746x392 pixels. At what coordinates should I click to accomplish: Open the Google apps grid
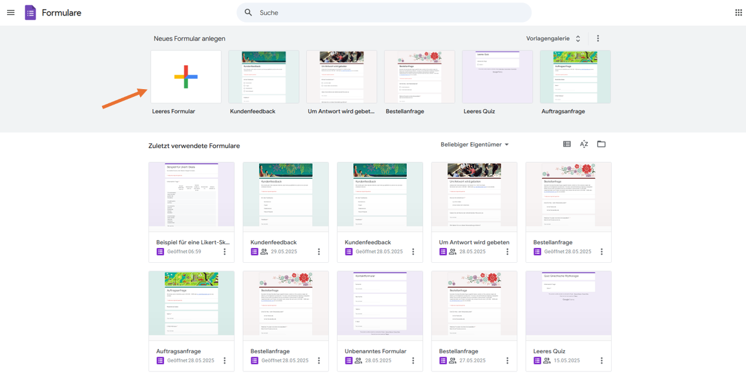coord(738,13)
